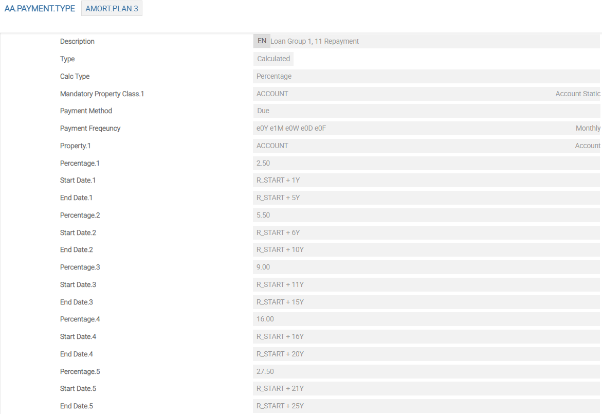Viewport: 602px width, 414px height.
Task: Click the AMORT.PLAN.3 record ID box
Action: 112,9
